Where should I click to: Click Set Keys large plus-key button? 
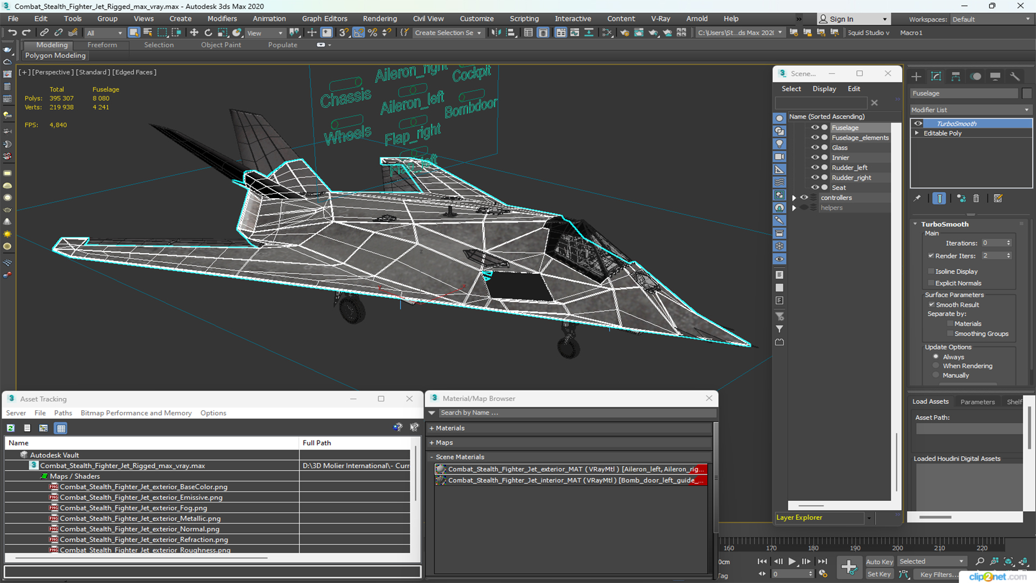pyautogui.click(x=849, y=567)
